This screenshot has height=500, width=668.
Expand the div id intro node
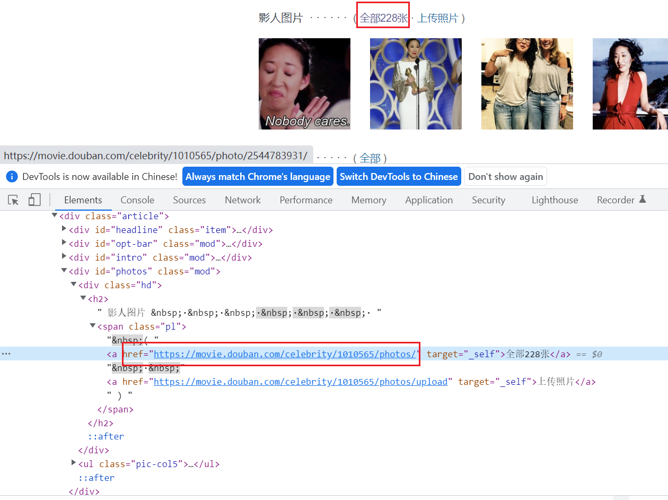(x=64, y=256)
